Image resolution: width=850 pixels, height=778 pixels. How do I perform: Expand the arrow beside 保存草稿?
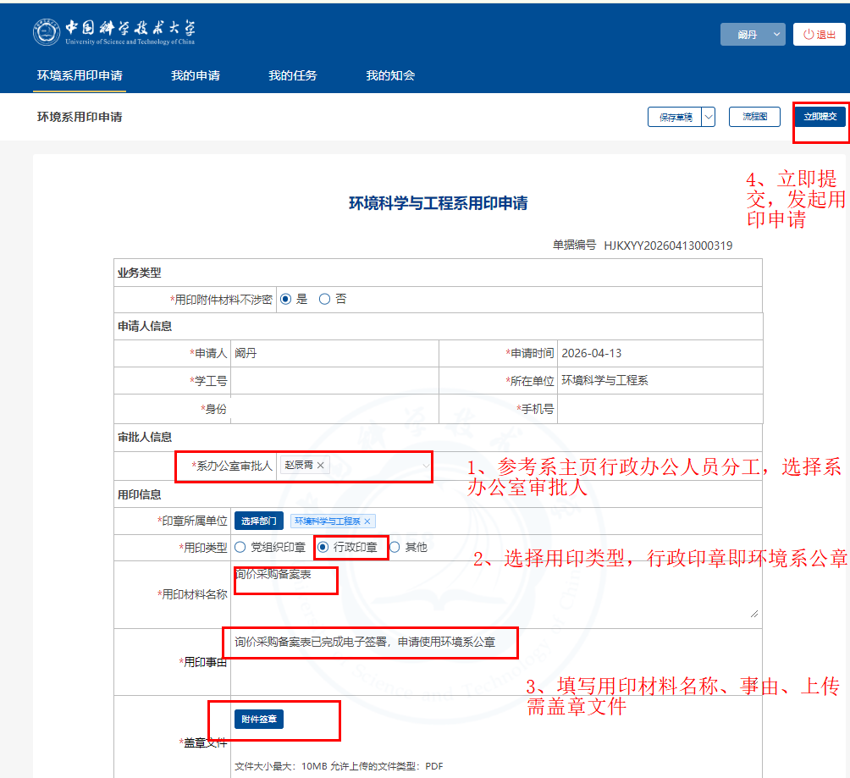pos(709,117)
